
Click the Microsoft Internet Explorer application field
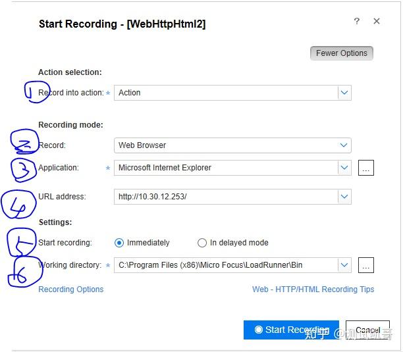224,168
